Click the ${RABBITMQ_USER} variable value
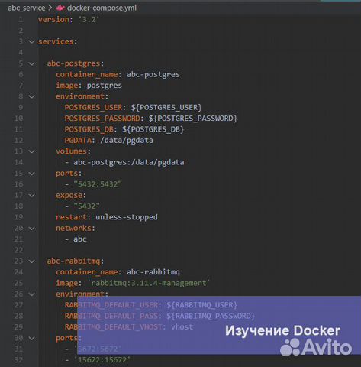361x367 pixels. 201,305
